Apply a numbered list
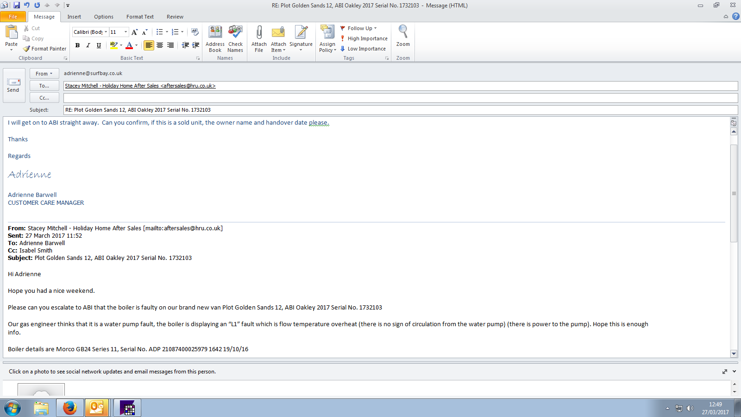The image size is (741, 417). coord(175,32)
